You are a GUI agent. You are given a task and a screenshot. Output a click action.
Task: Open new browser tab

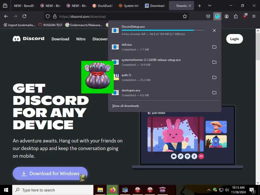click(x=200, y=6)
